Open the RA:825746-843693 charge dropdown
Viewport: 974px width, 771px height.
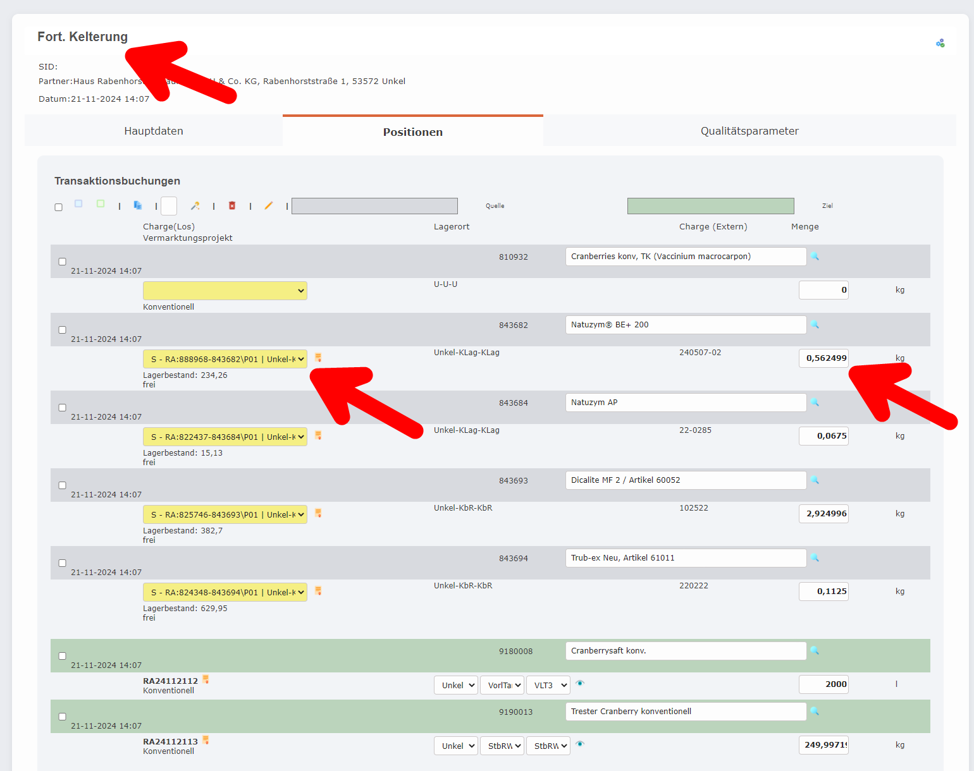[225, 514]
